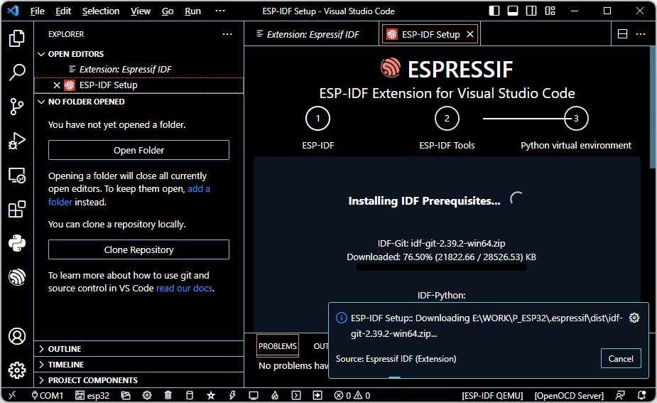Open ESP-IDF project folder selector in status bar

[126, 395]
